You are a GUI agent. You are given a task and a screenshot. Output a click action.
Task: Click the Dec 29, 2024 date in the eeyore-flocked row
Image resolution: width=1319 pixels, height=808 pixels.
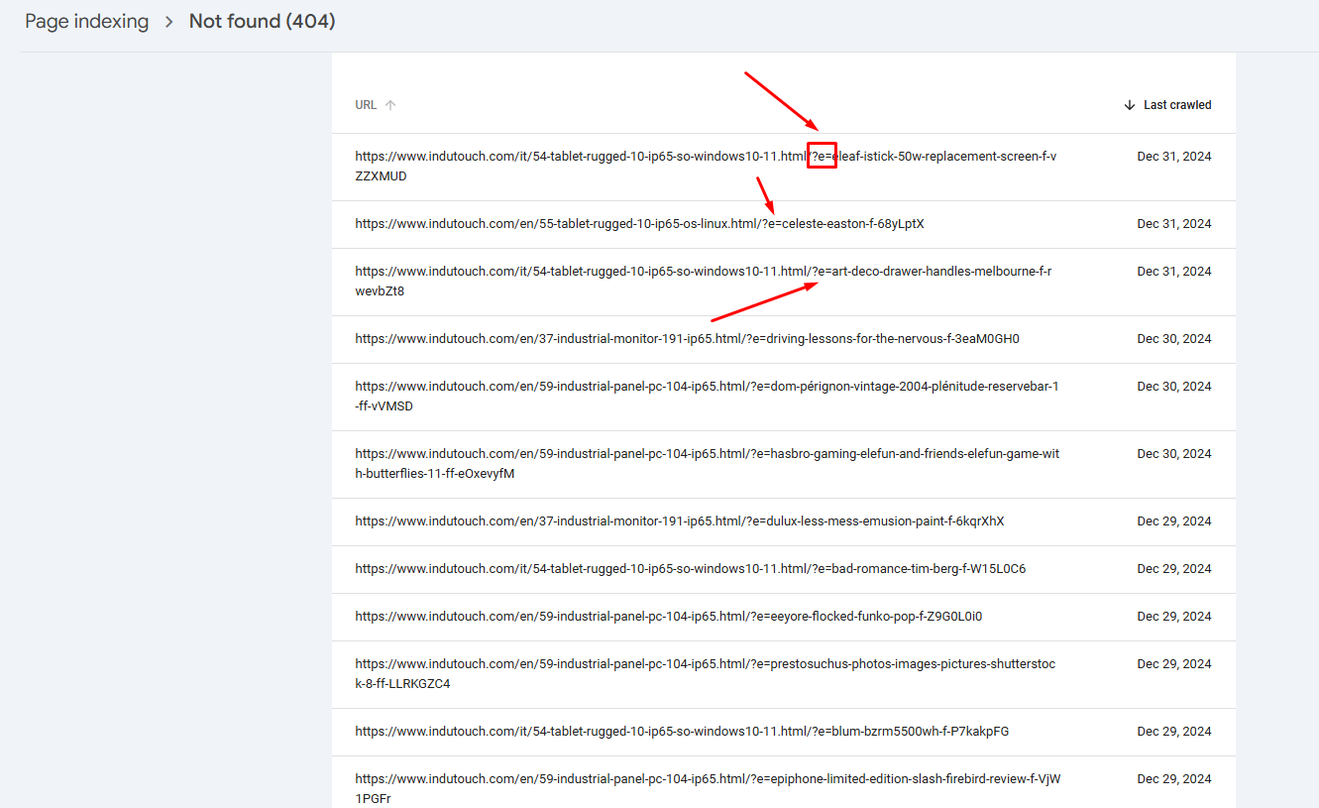(x=1174, y=617)
